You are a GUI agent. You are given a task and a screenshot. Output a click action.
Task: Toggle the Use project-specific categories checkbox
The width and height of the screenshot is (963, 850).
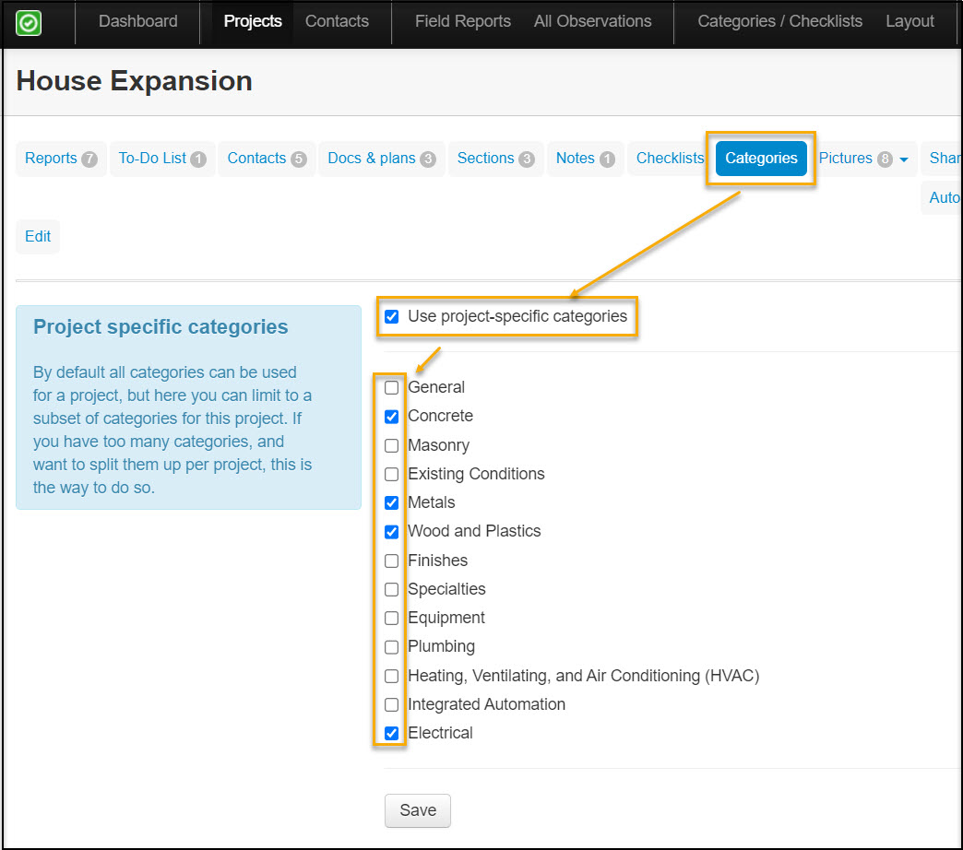tap(392, 317)
